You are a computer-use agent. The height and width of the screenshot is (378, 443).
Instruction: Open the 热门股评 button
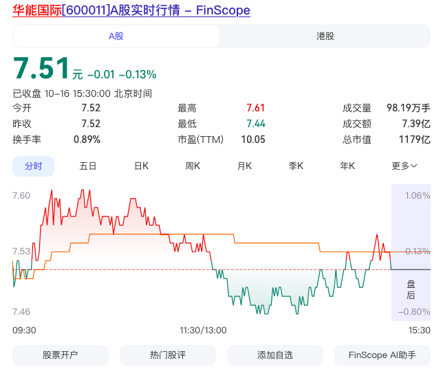168,355
